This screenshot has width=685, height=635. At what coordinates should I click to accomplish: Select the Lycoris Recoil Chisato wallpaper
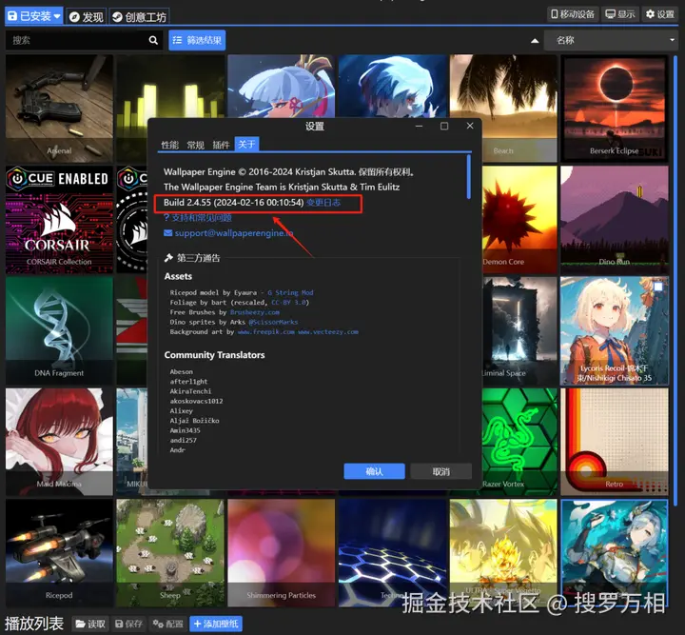click(615, 331)
